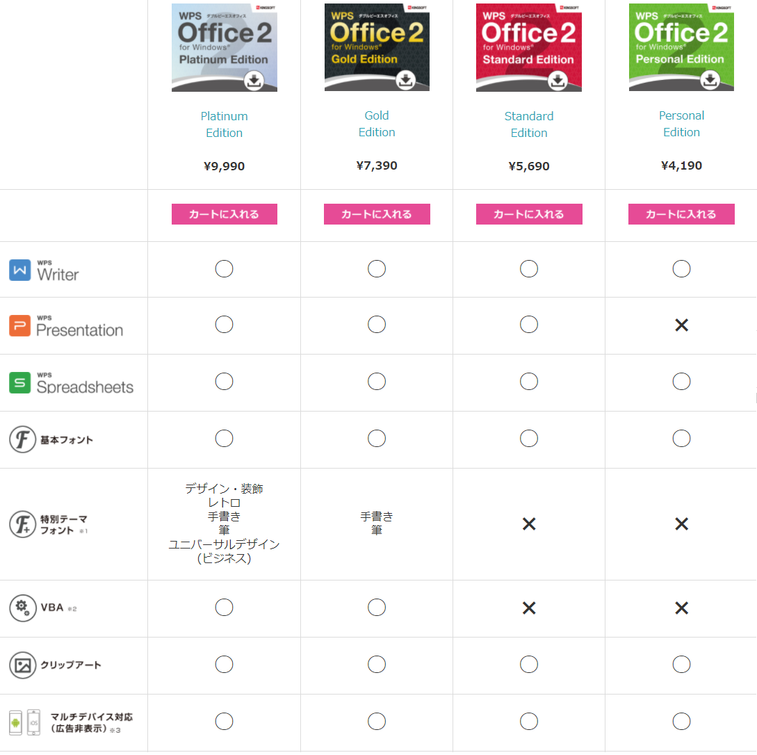Image resolution: width=757 pixels, height=755 pixels.
Task: Click Gold's circle mark for VBA
Action: pyautogui.click(x=377, y=608)
